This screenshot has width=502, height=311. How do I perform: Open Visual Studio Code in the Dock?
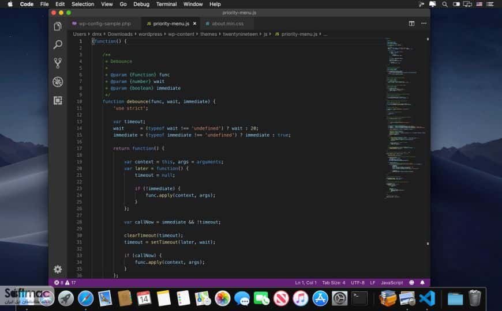pos(427,298)
